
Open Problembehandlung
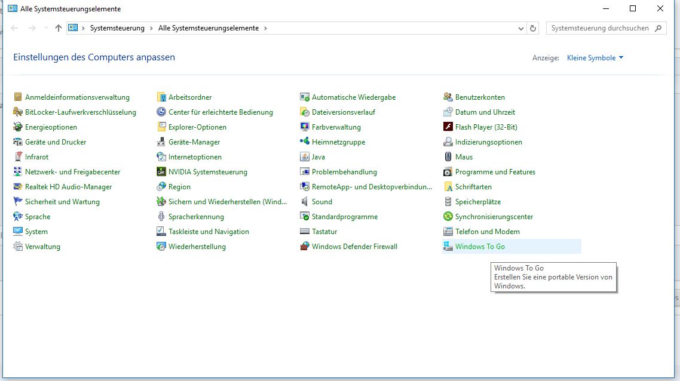point(344,171)
